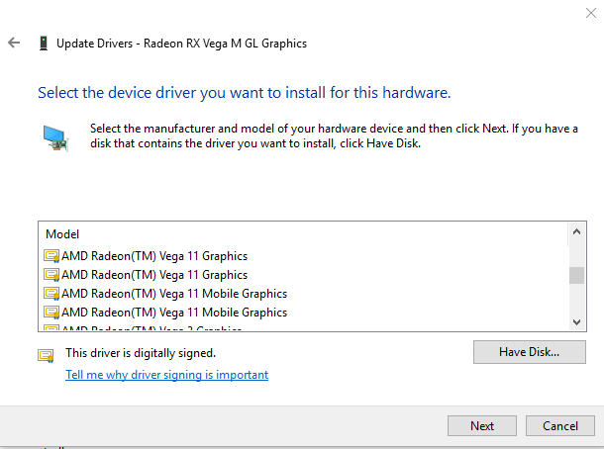Image resolution: width=604 pixels, height=449 pixels.
Task: Click the Model column header
Action: tap(62, 234)
